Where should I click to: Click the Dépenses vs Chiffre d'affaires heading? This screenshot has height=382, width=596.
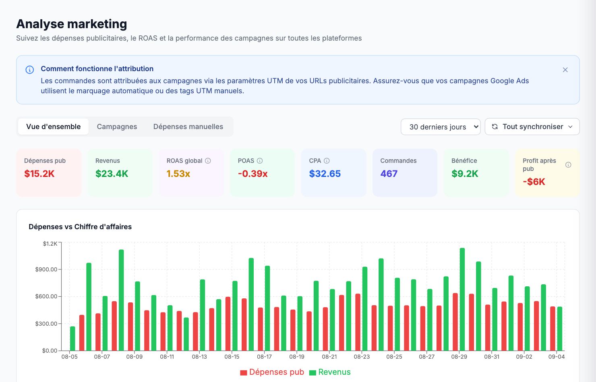click(x=80, y=227)
